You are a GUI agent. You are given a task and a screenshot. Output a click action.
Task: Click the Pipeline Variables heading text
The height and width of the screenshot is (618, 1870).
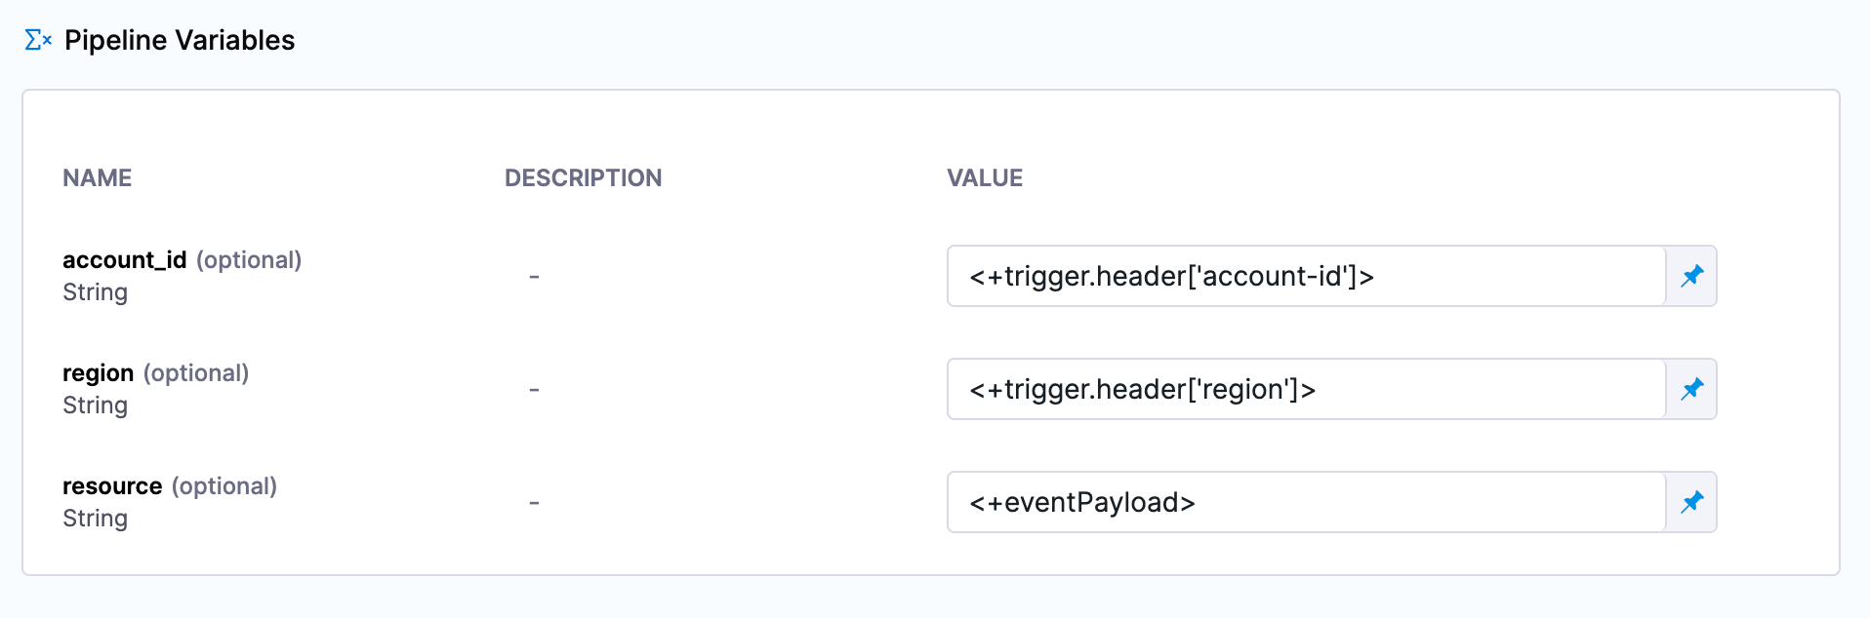180,40
